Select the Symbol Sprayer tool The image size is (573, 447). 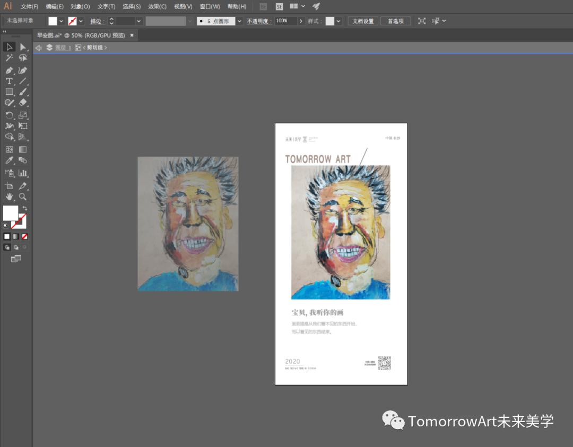[x=9, y=173]
